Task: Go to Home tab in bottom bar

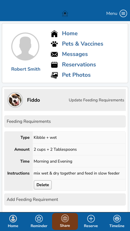Action: pyautogui.click(x=13, y=221)
